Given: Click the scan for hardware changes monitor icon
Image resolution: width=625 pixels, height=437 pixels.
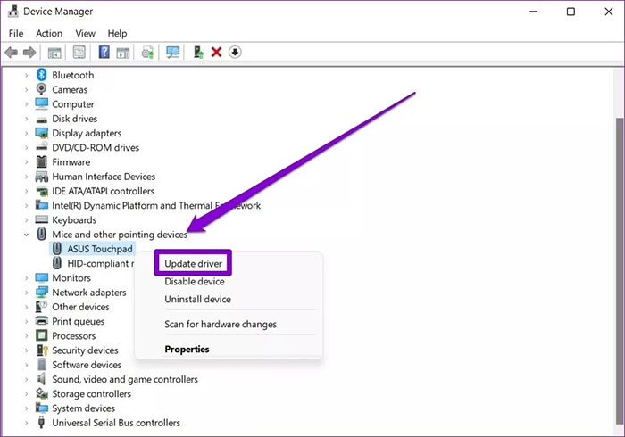Looking at the screenshot, I should pyautogui.click(x=172, y=53).
